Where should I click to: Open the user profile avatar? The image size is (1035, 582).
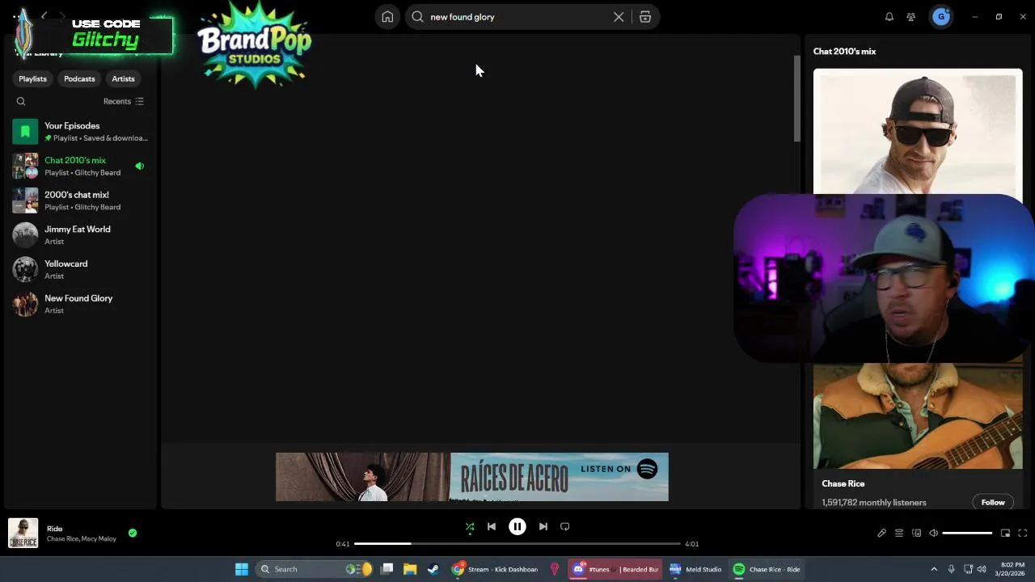(940, 17)
